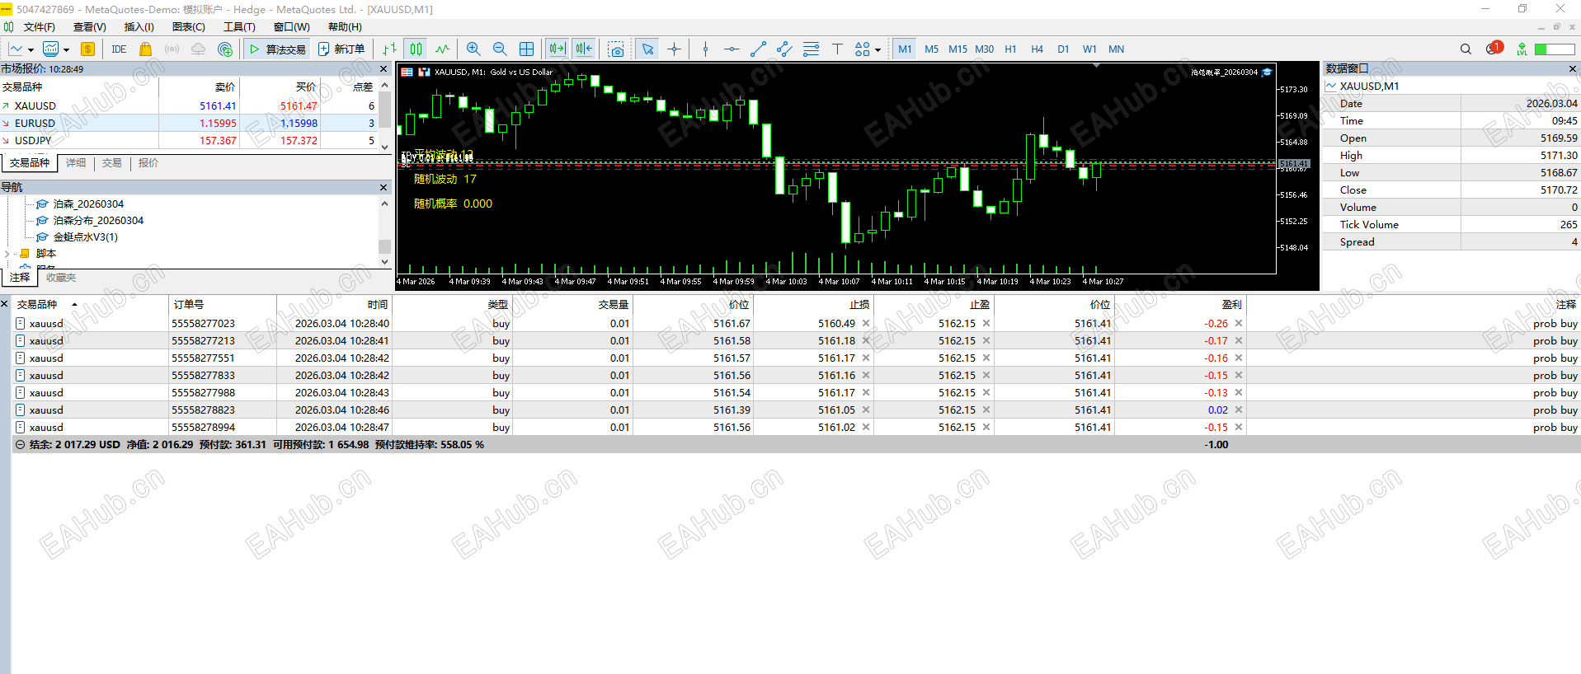Open the trading signals icon
The width and height of the screenshot is (1581, 674).
(172, 49)
